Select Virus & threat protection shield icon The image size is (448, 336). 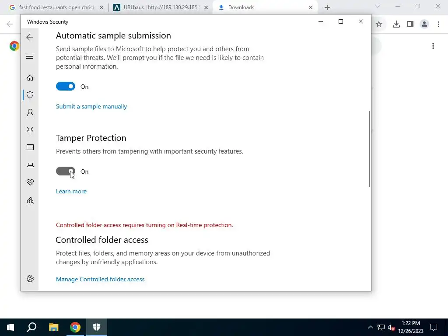coord(30,95)
